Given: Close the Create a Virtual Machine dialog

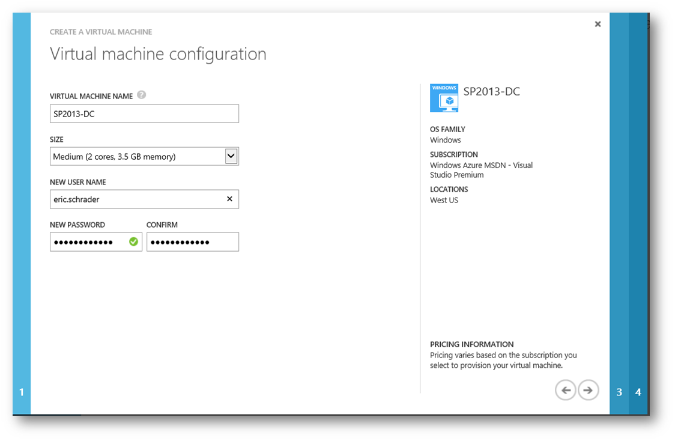Looking at the screenshot, I should [598, 24].
